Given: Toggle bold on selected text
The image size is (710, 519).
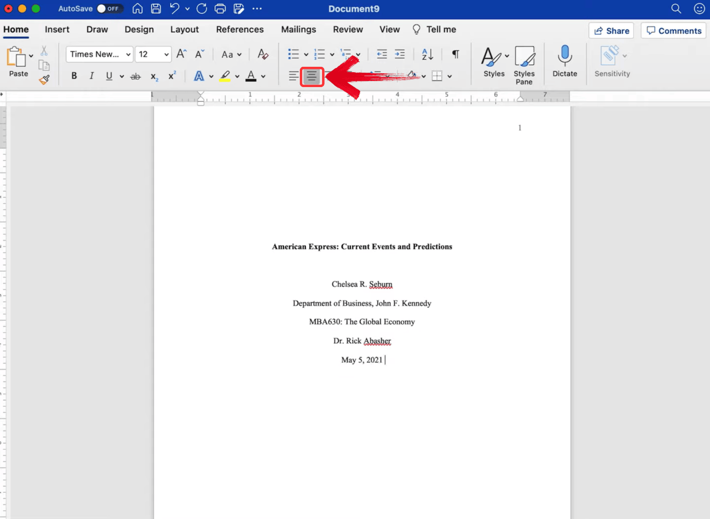Looking at the screenshot, I should (x=74, y=76).
